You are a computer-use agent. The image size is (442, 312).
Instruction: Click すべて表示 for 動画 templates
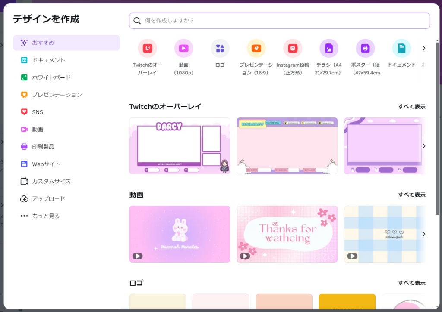(411, 195)
